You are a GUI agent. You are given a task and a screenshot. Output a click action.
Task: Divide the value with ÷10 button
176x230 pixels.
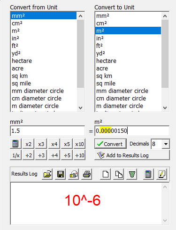click(x=80, y=155)
